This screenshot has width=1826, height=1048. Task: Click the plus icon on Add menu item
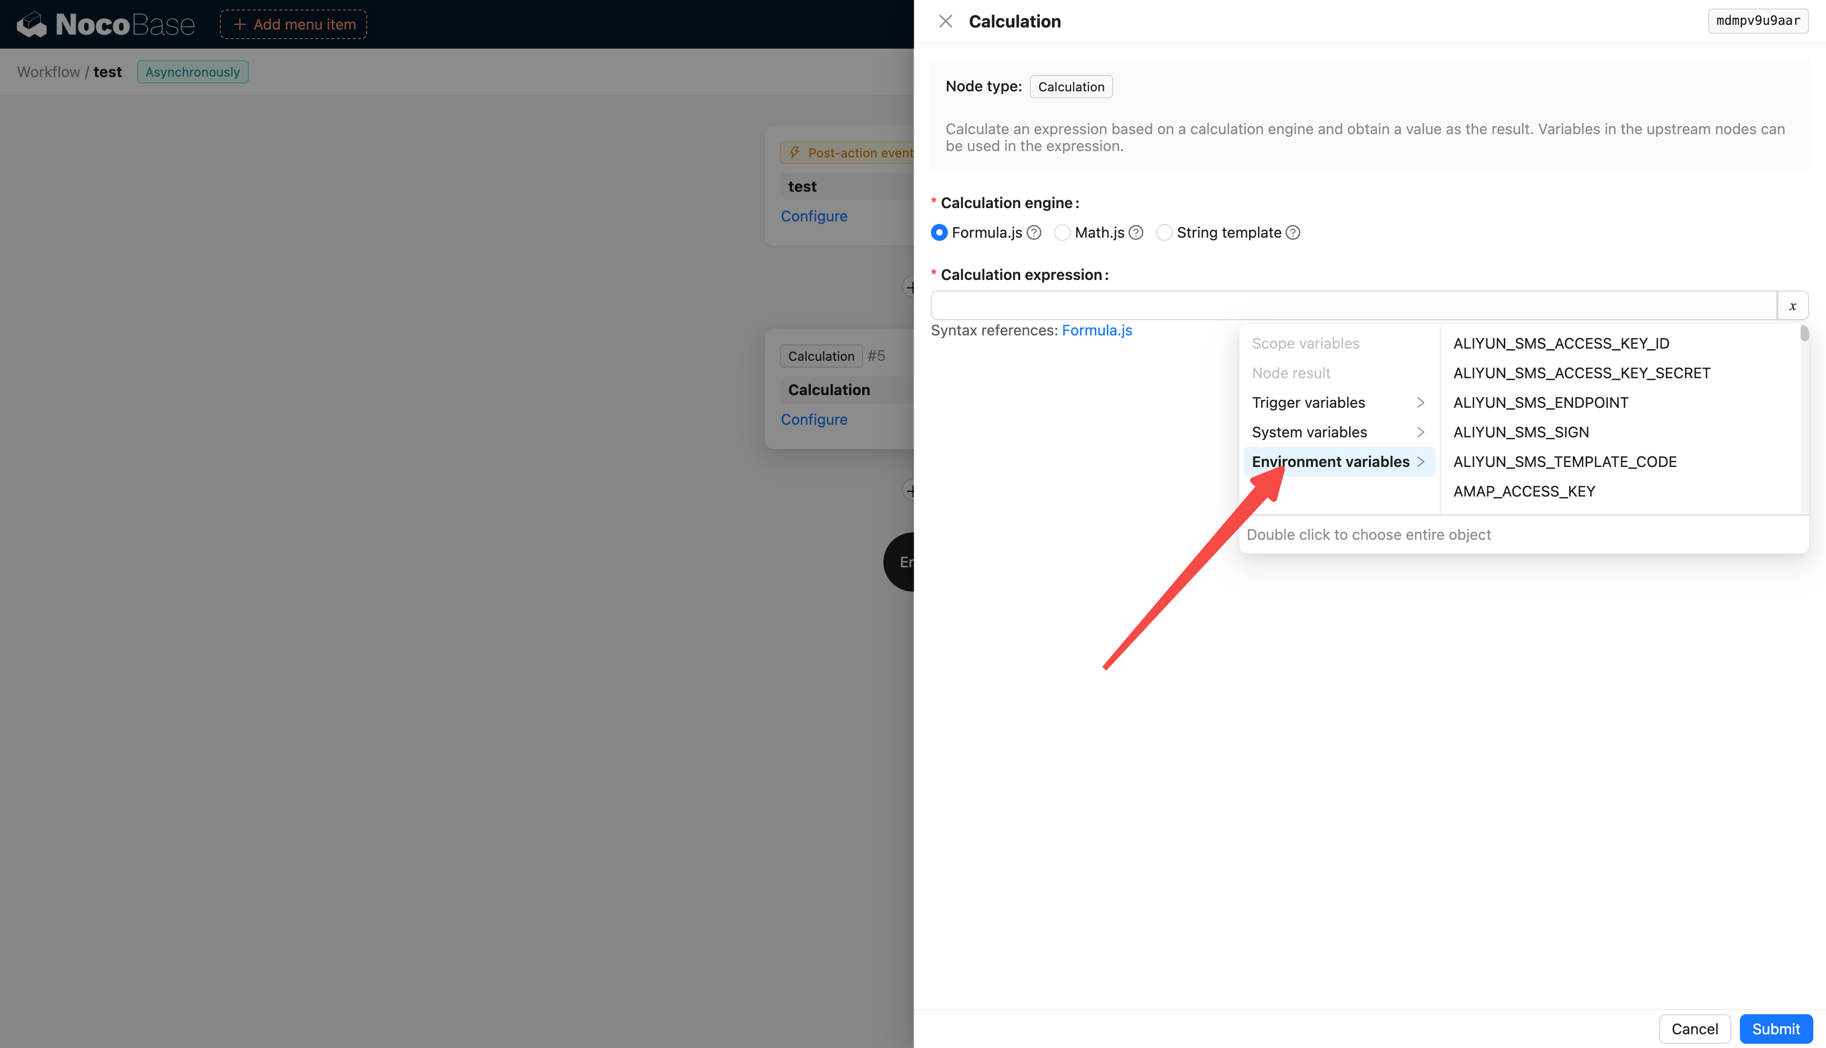point(240,24)
